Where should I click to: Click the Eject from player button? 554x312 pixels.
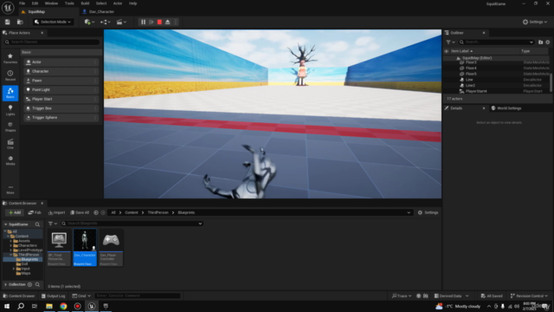click(x=168, y=22)
